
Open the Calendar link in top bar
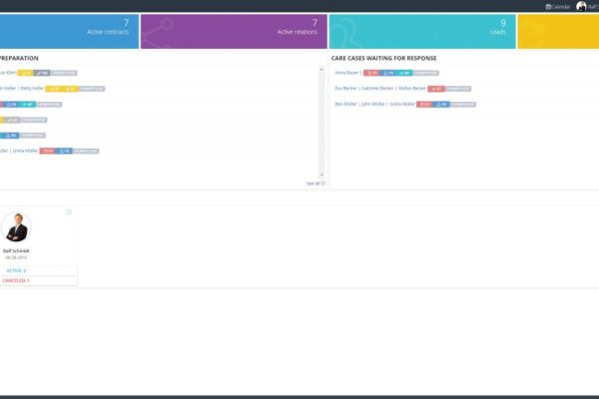tap(557, 7)
